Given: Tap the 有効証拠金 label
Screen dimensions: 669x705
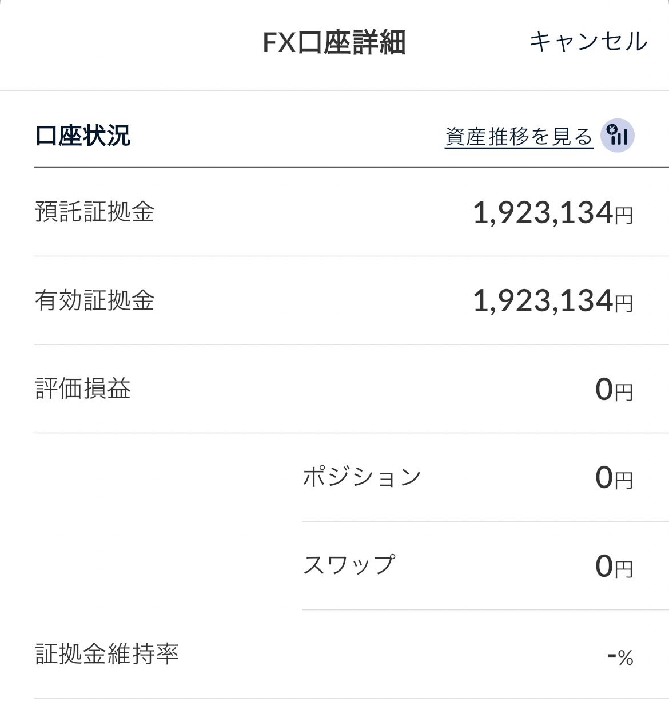Looking at the screenshot, I should pos(95,300).
